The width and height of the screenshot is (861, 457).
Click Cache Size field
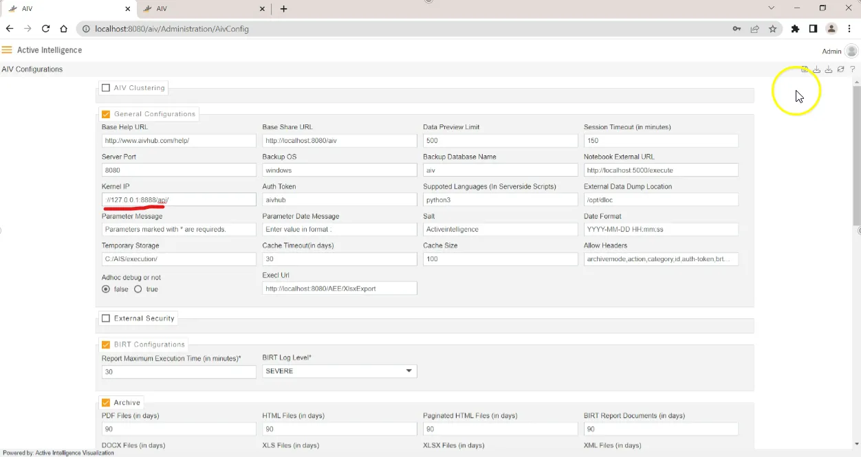tap(501, 259)
